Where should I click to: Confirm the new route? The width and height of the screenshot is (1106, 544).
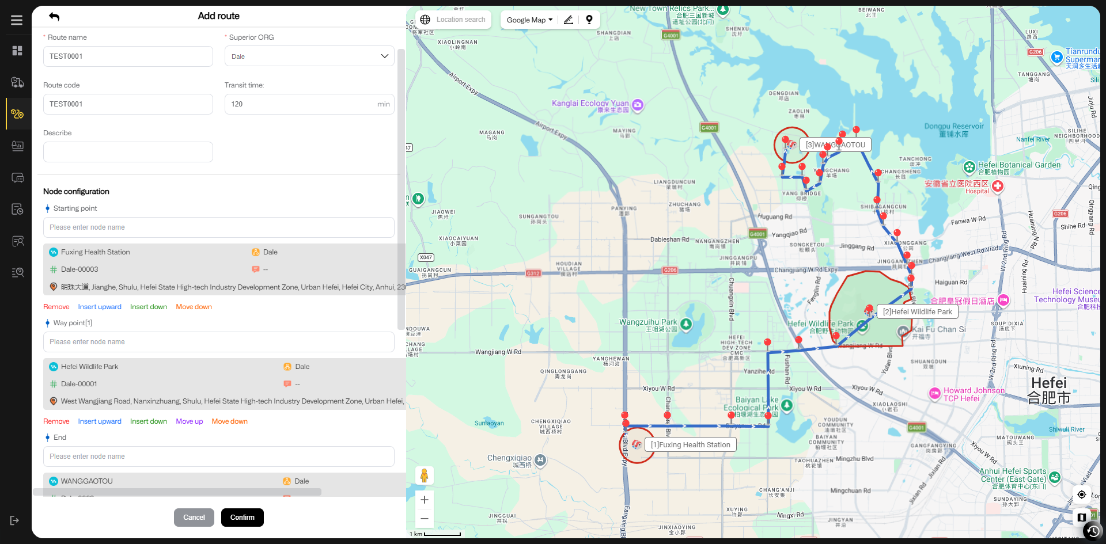242,518
